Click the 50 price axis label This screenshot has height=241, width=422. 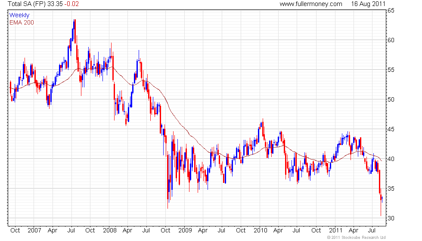391,99
